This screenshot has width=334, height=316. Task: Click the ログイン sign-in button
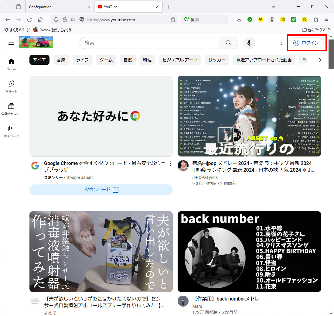pyautogui.click(x=307, y=43)
